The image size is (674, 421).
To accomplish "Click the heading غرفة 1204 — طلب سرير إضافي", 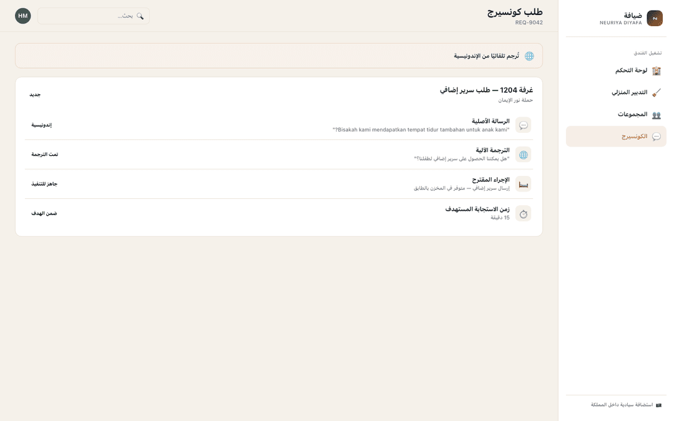I will point(486,90).
